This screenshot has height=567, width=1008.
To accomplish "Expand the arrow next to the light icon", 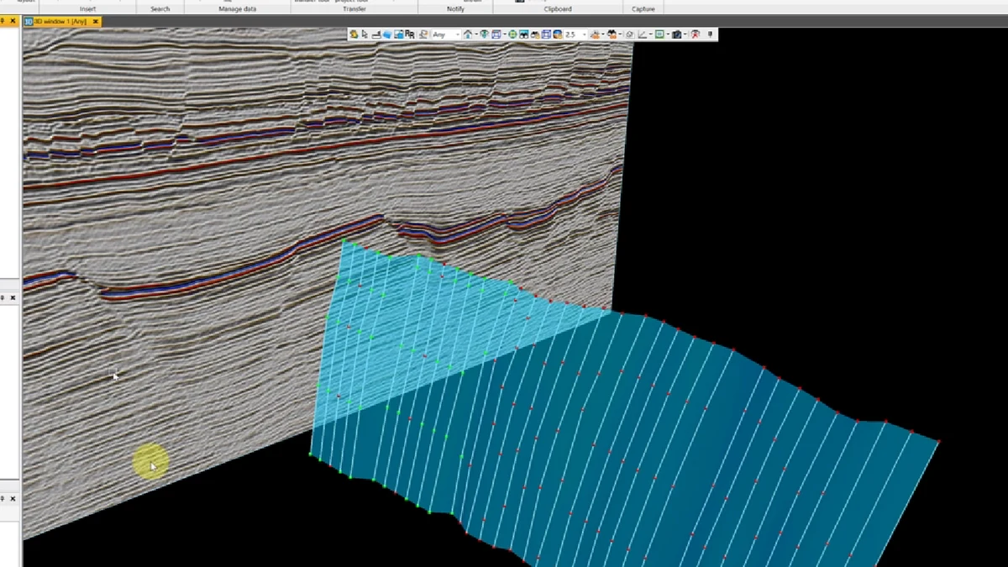I will (602, 34).
